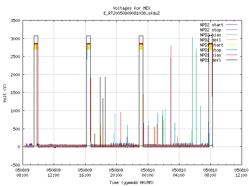The height and width of the screenshot is (186, 249).
Task: Click the chart title 'Voltages for MEX'
Action: click(x=132, y=8)
